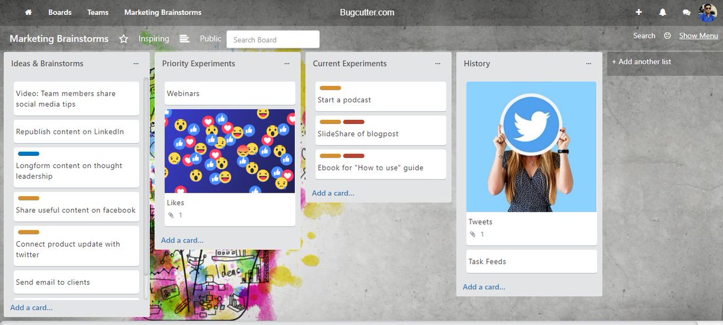Click blue label on Longform content card

point(29,154)
